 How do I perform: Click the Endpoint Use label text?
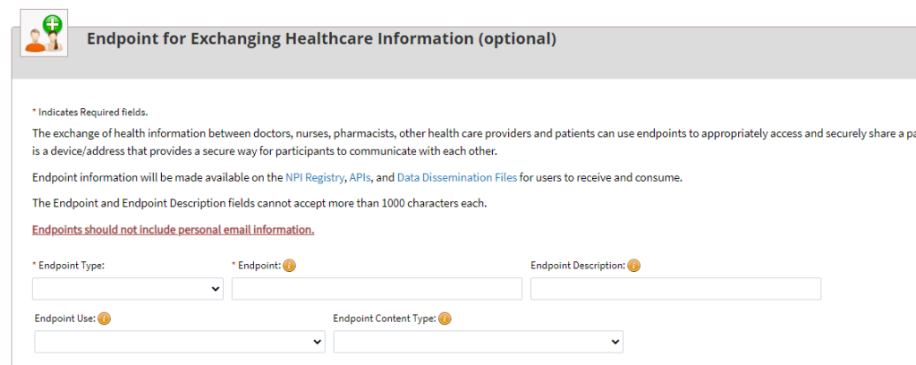(64, 318)
